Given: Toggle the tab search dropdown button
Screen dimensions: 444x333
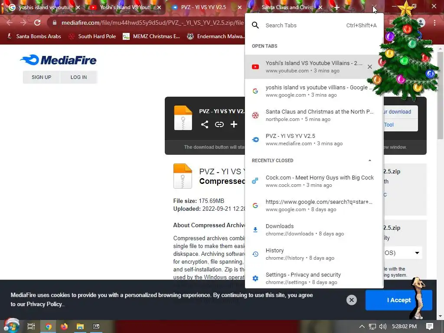Looking at the screenshot, I should [x=374, y=7].
